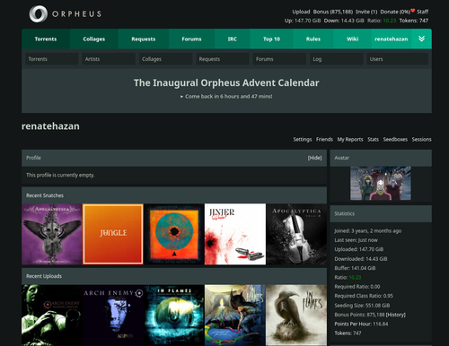Viewport: 449px width, 346px height.
Task: Click the Orpheus logo icon
Action: click(x=39, y=13)
